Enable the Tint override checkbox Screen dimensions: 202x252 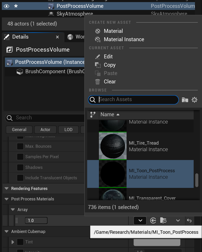tap(20, 242)
